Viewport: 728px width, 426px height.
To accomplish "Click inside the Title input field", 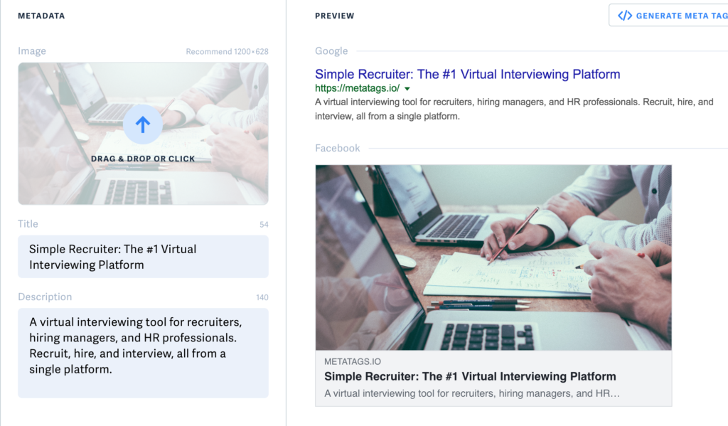I will (142, 256).
